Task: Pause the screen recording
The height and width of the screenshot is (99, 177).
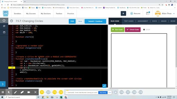Action: tap(3, 92)
